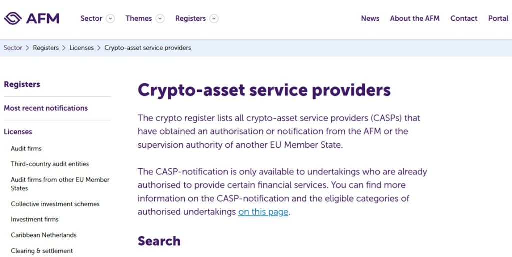Image resolution: width=512 pixels, height=257 pixels.
Task: Expand the Registers dropdown chevron
Action: (214, 19)
